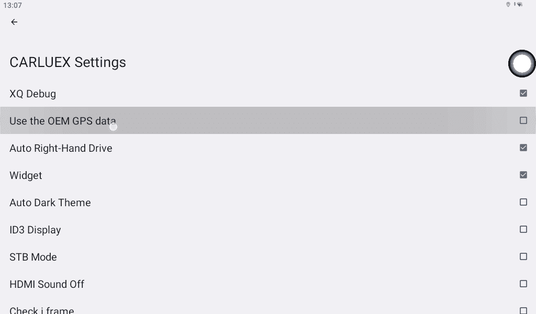The width and height of the screenshot is (536, 314).
Task: Go back using the arrow icon
Action: pos(14,22)
